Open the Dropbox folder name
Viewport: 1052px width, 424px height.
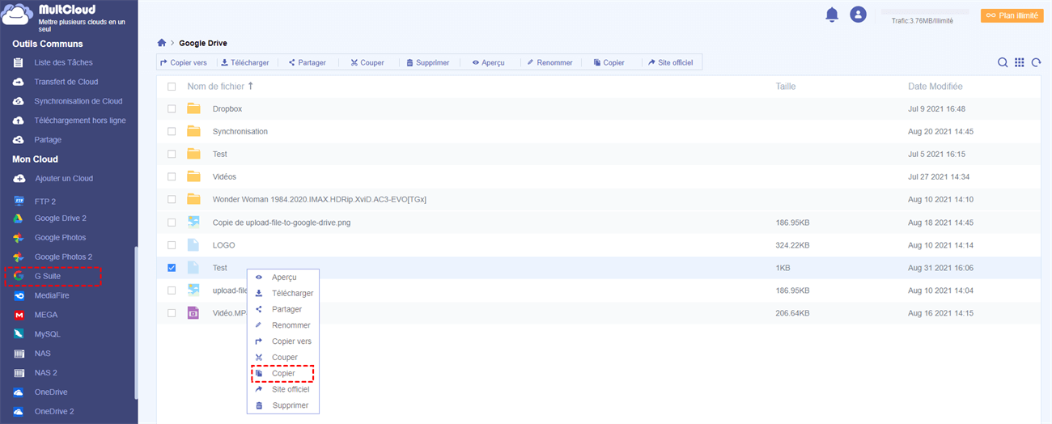coord(227,108)
